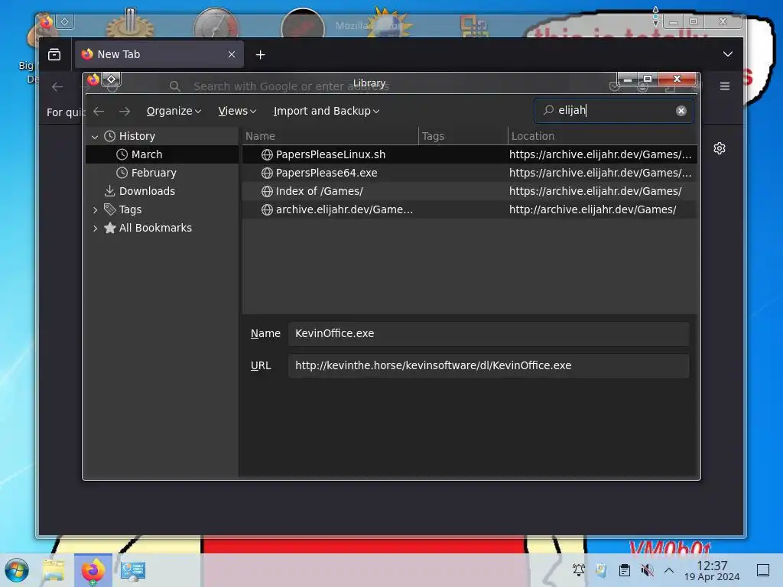Screen dimensions: 783x587
Task: Expand the All Bookmarks tree node
Action: tap(95, 228)
